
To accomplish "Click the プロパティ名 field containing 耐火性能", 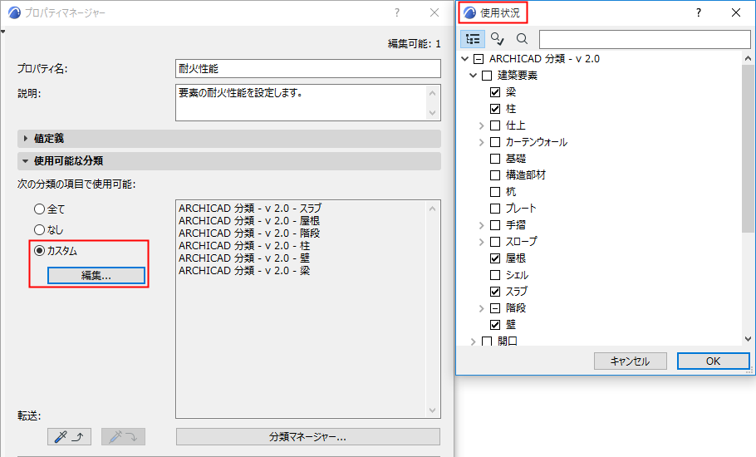I will coord(308,68).
